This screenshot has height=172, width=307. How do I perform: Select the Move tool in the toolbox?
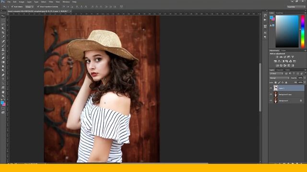[3, 16]
